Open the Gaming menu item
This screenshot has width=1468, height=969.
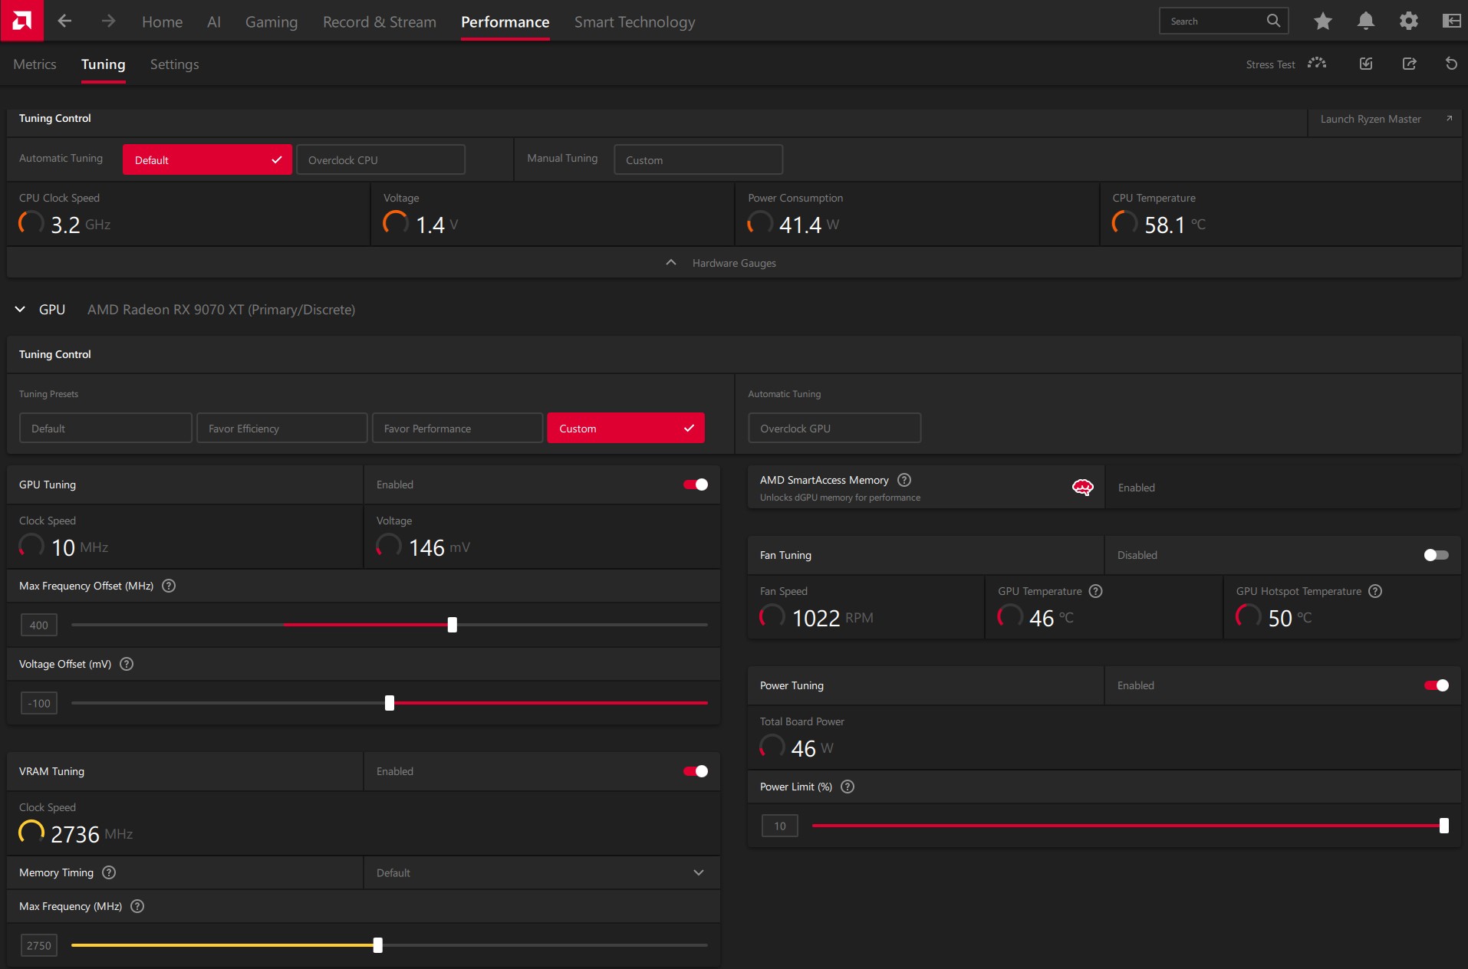[272, 21]
